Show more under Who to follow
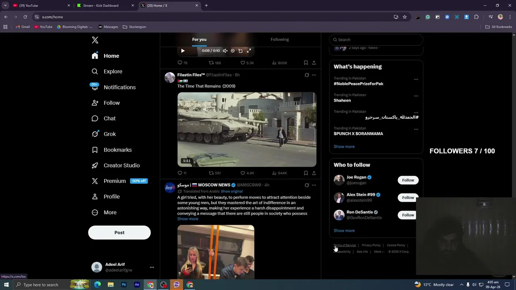The height and width of the screenshot is (290, 516). click(x=344, y=231)
